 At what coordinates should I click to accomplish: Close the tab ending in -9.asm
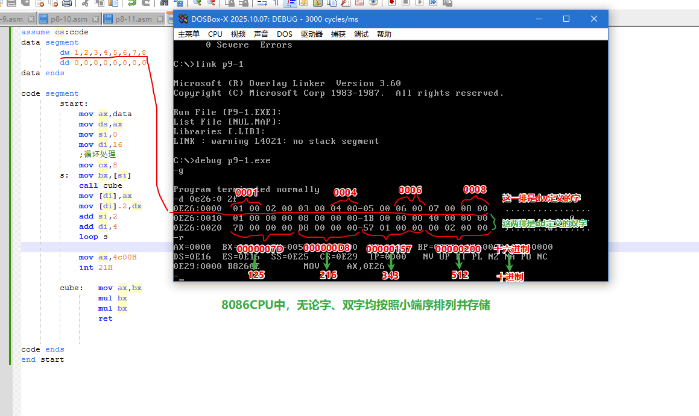pos(31,19)
